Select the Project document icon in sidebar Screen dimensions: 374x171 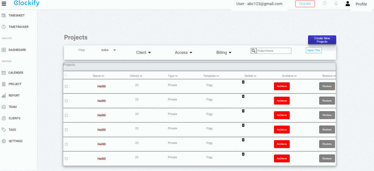[x=4, y=84]
